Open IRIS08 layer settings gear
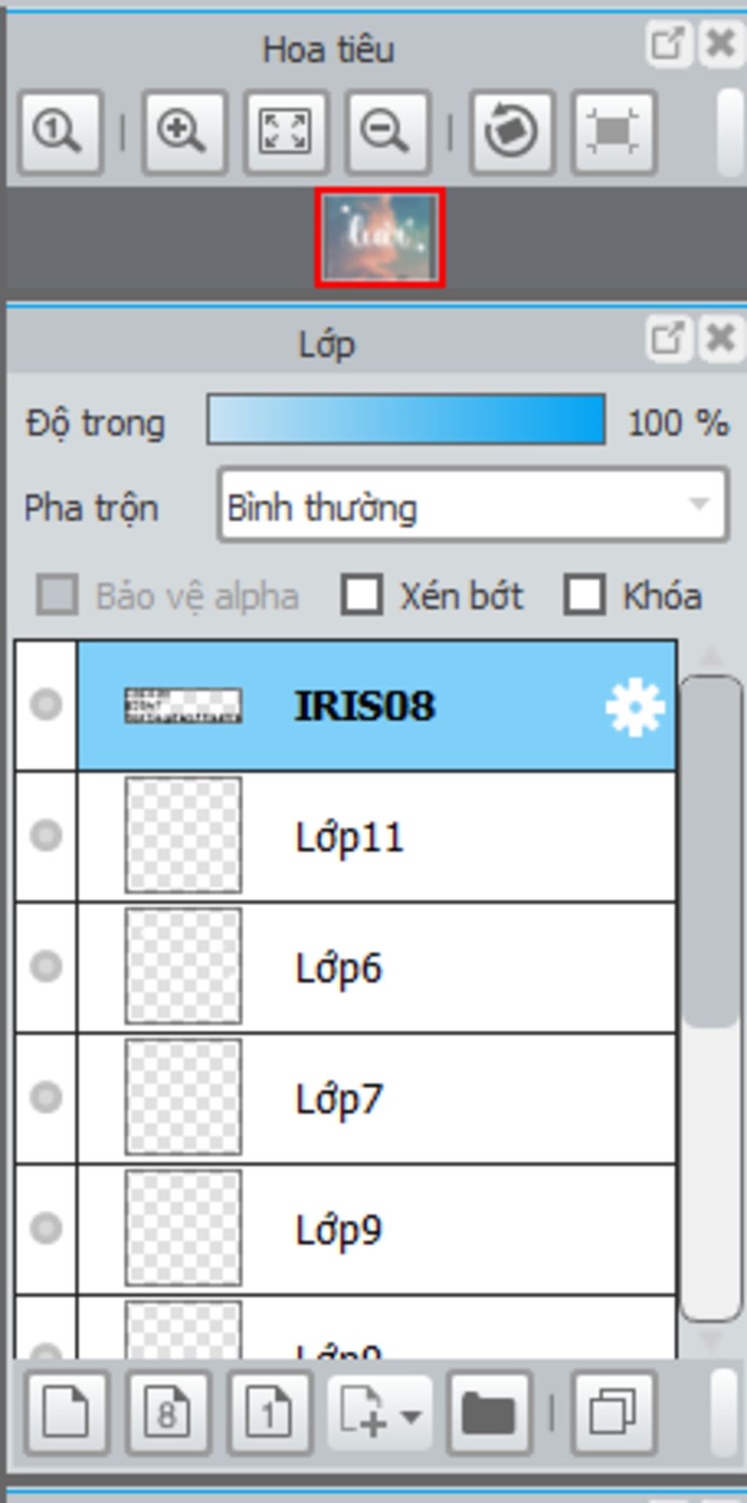Viewport: 747px width, 1503px height. pos(635,707)
